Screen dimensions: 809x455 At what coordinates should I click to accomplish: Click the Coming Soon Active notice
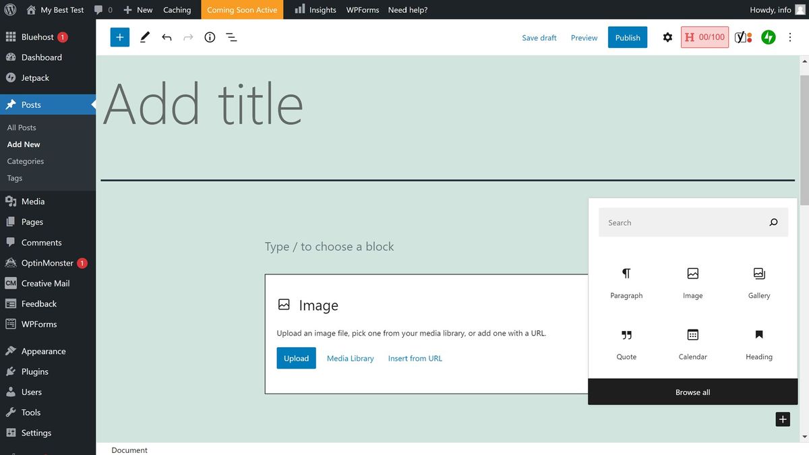pyautogui.click(x=242, y=9)
